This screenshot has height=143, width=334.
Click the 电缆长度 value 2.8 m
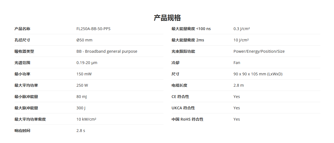click(x=239, y=85)
